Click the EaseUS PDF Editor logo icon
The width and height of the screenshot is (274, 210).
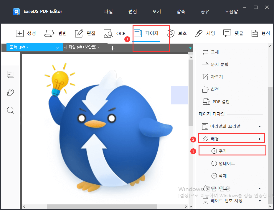pos(16,12)
